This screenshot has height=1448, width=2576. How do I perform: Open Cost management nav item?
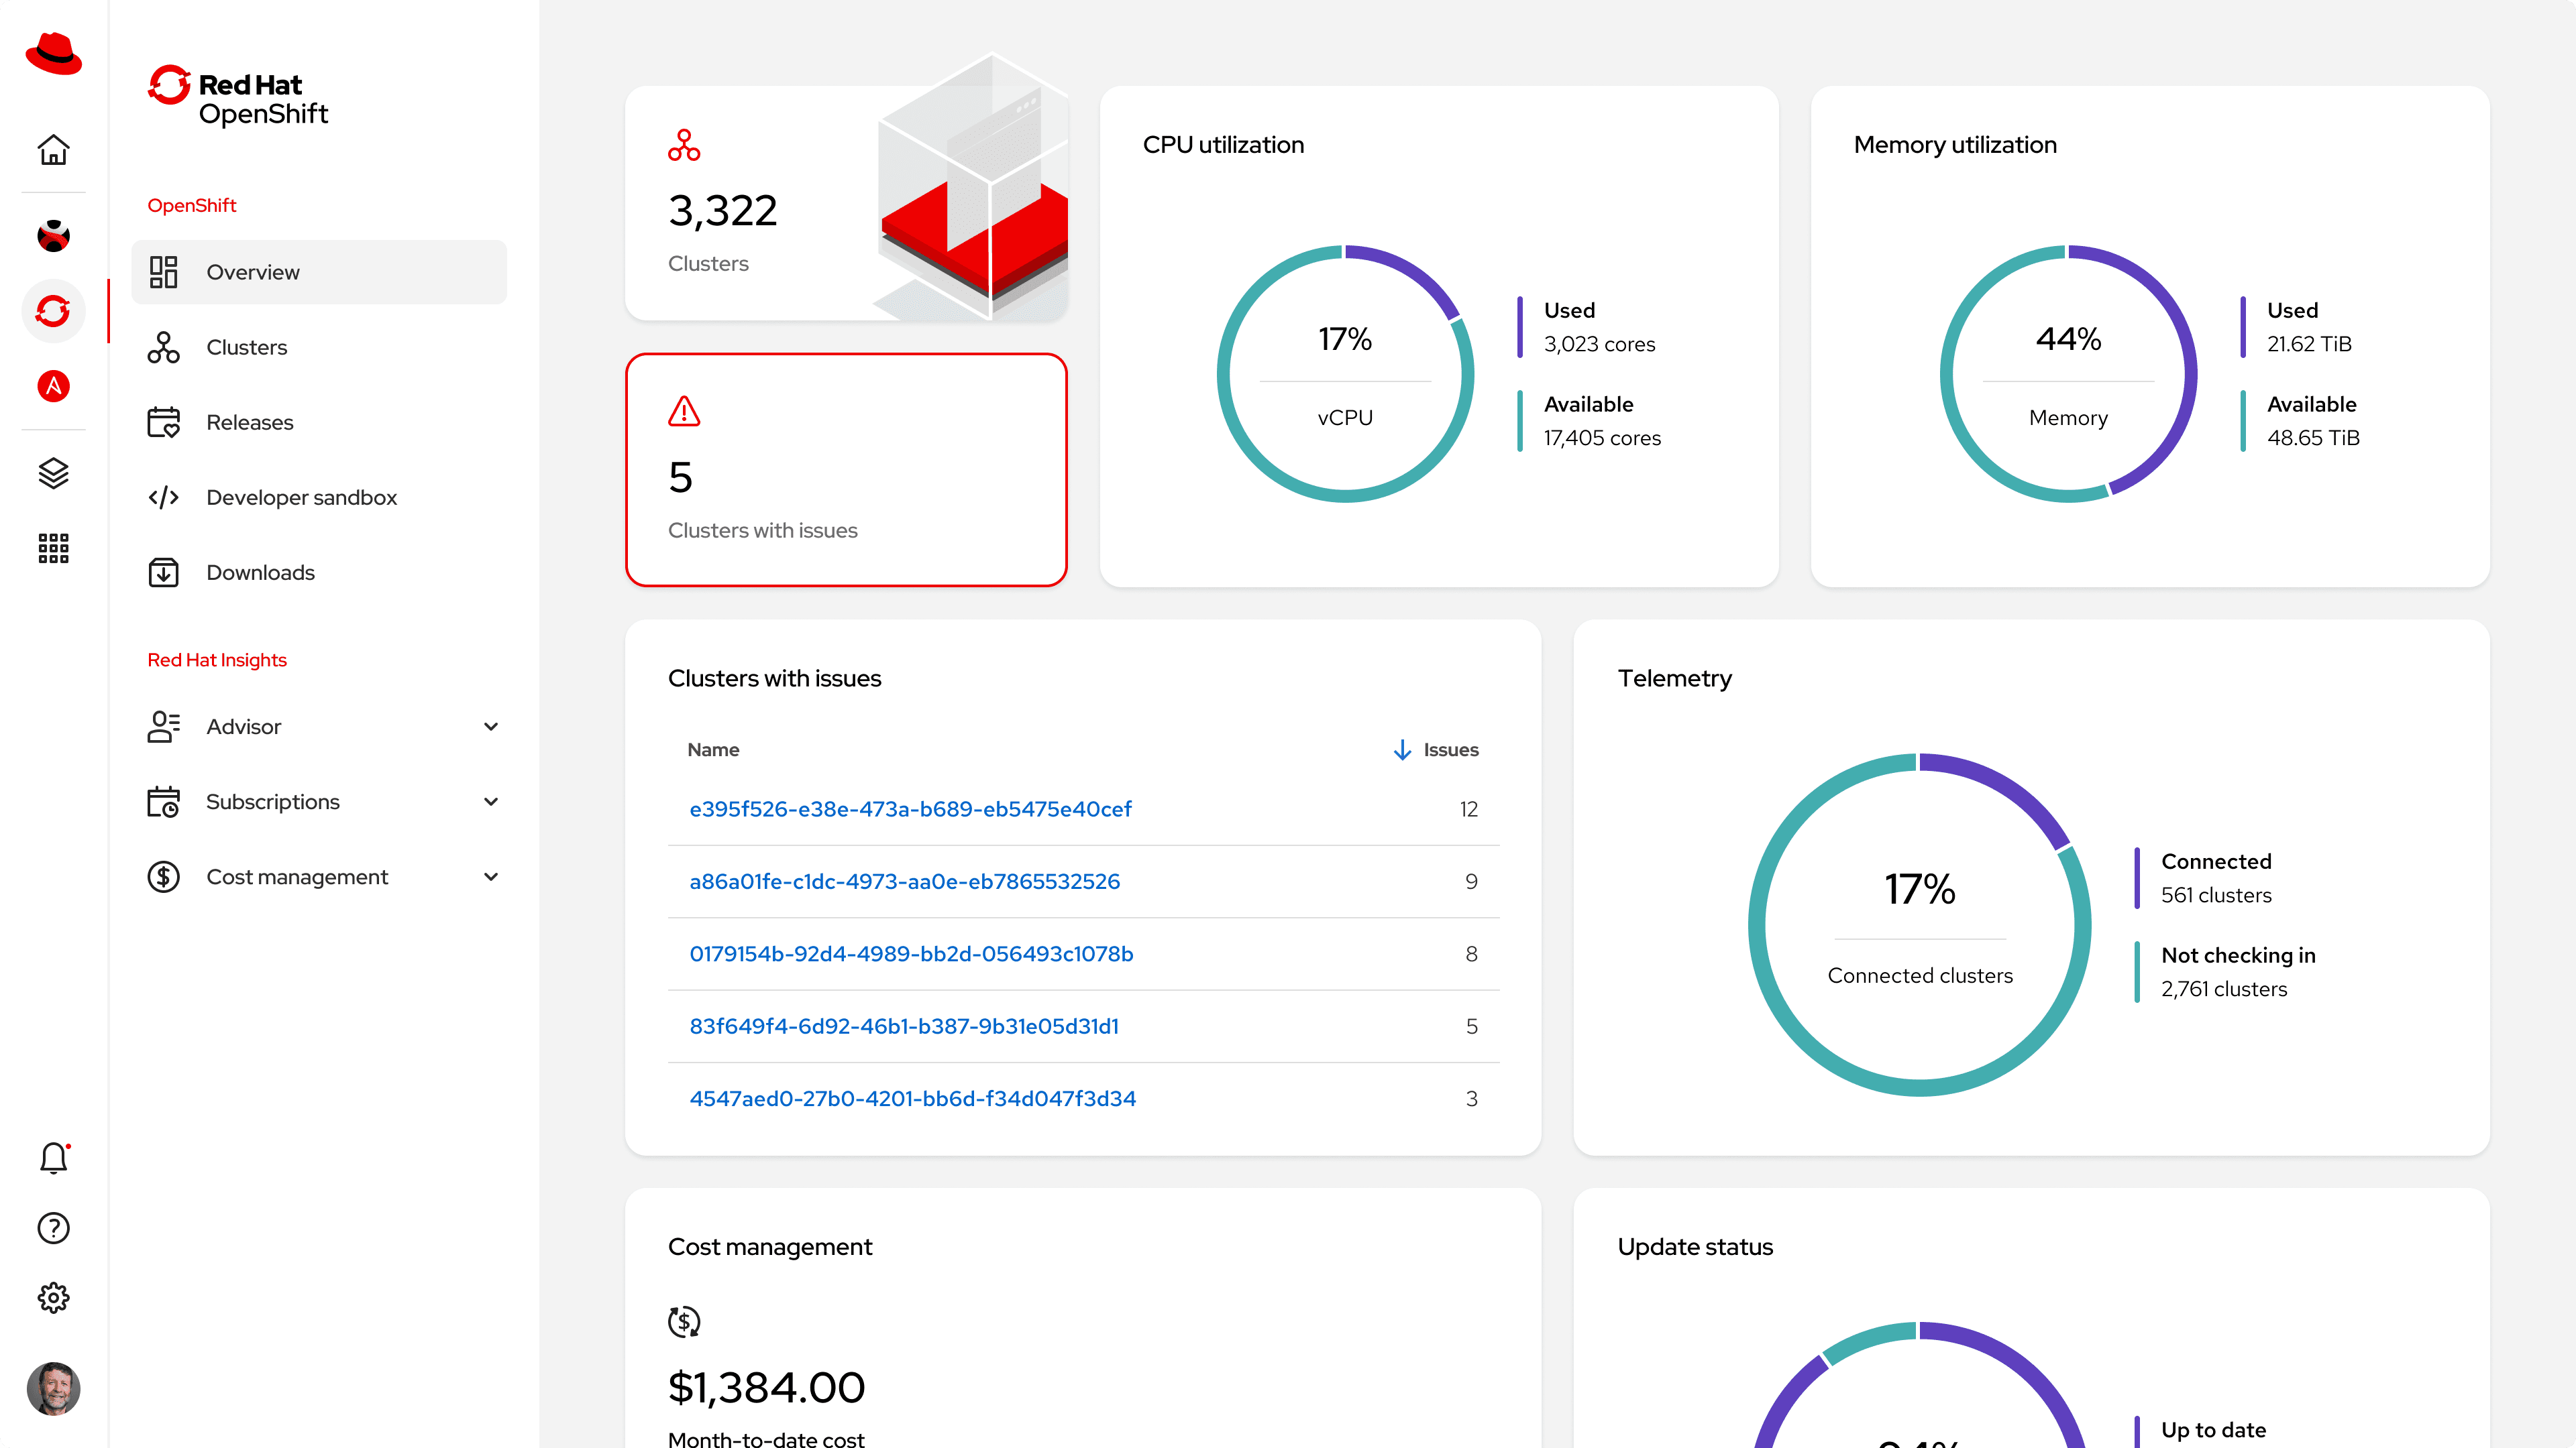point(319,876)
